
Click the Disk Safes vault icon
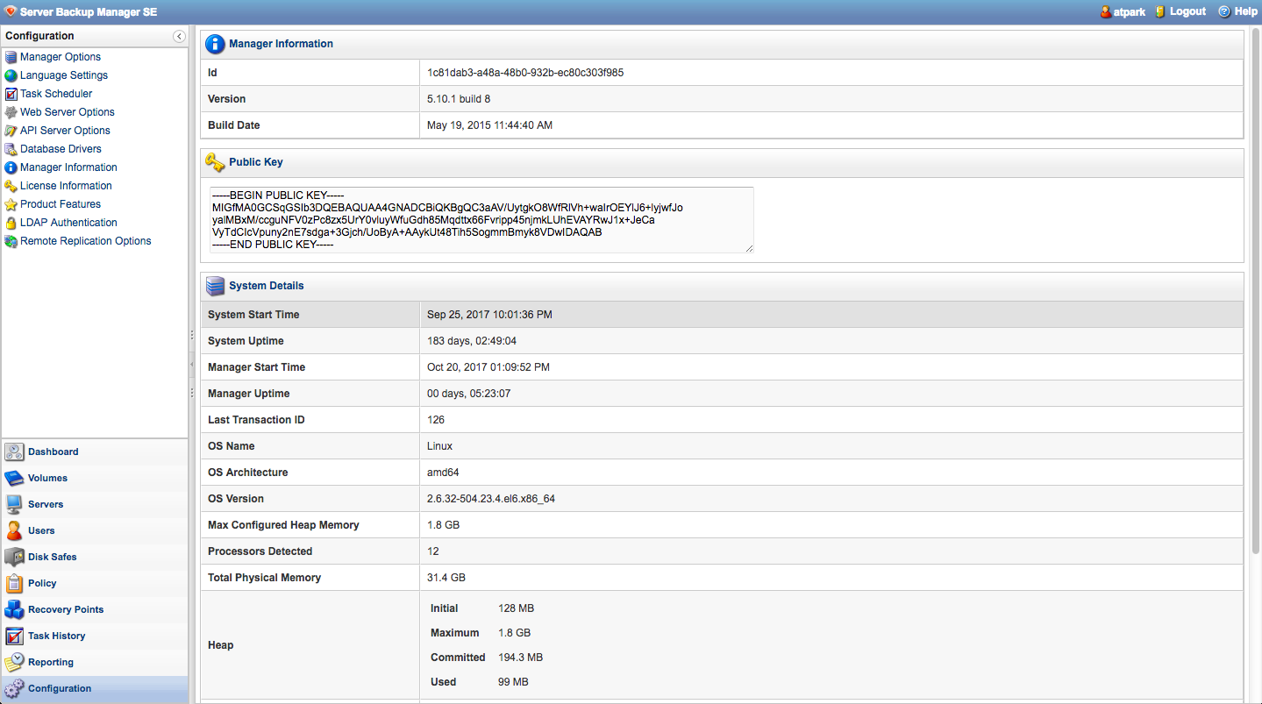click(14, 557)
